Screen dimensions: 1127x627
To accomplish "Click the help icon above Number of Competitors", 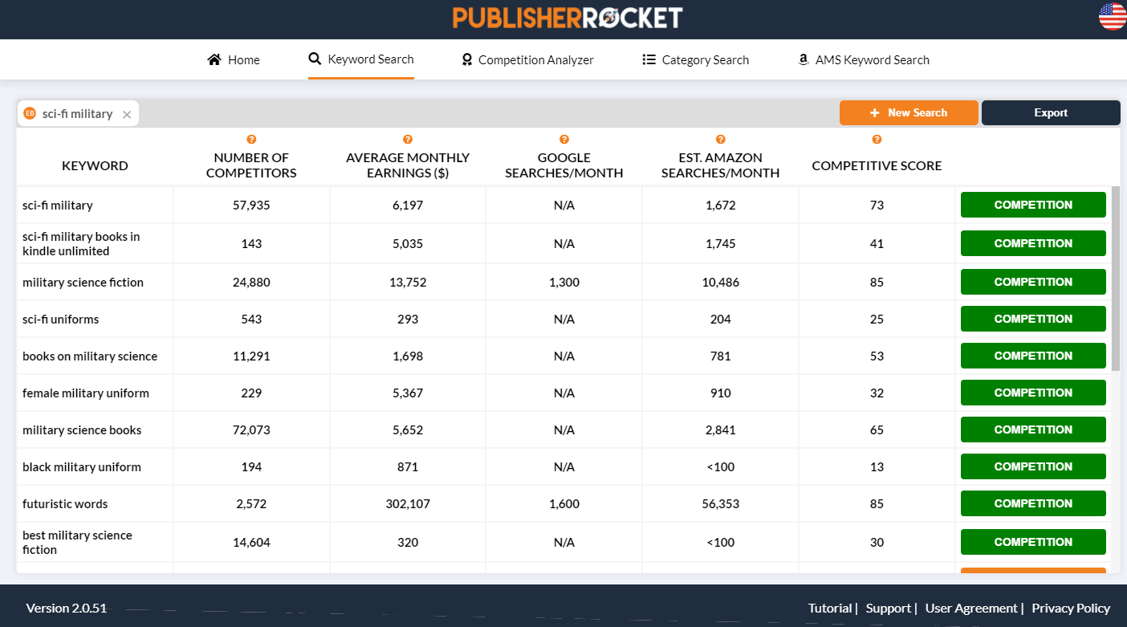I will pyautogui.click(x=251, y=140).
